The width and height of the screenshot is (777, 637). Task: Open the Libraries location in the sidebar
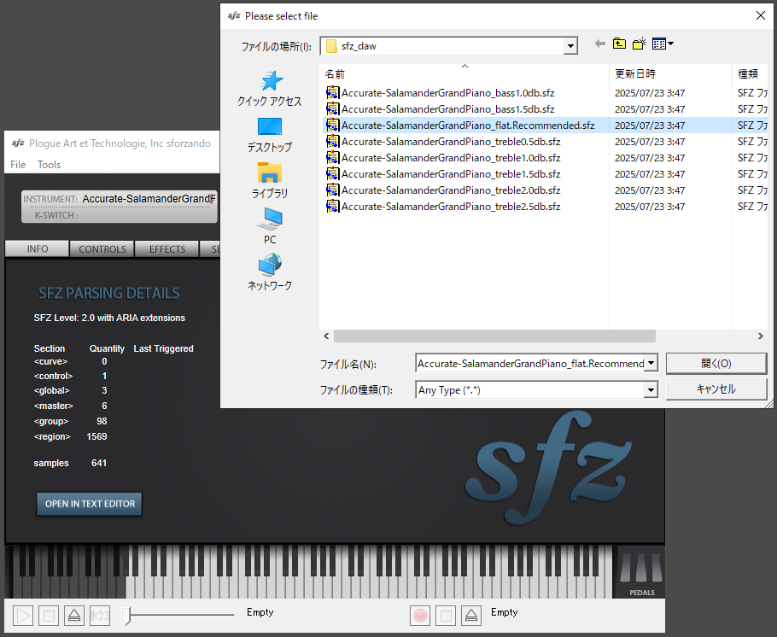[269, 180]
